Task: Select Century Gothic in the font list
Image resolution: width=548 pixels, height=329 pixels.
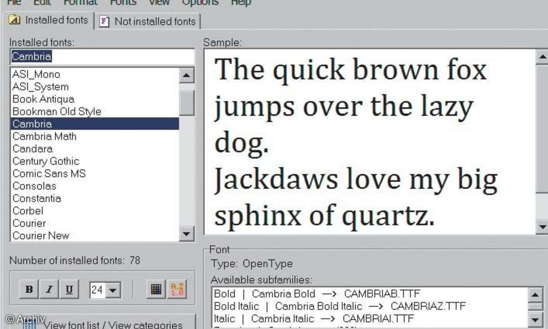Action: (x=95, y=161)
